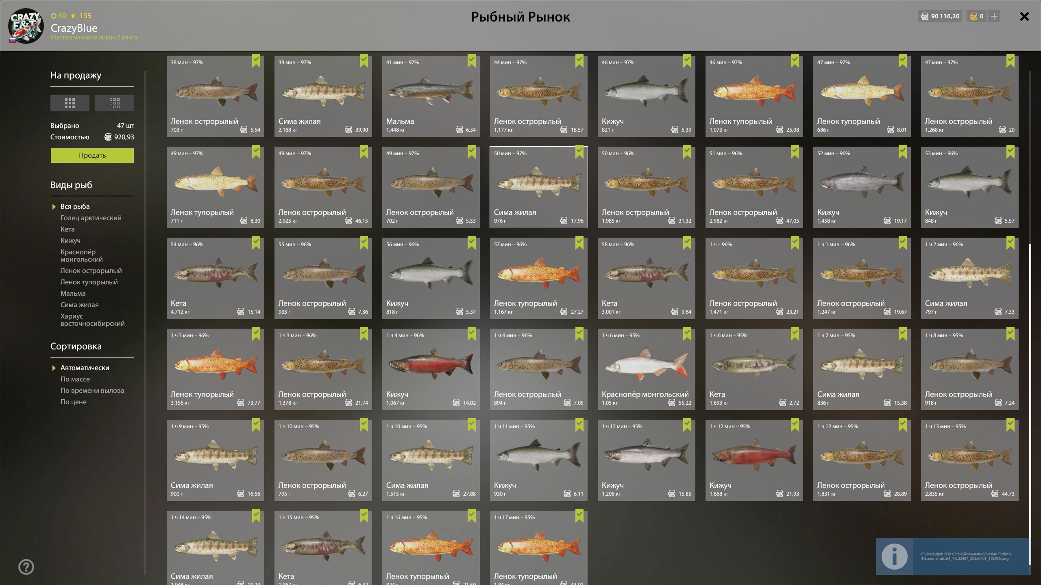
Task: Filter by Хариус восточносибирский species
Action: coord(93,320)
